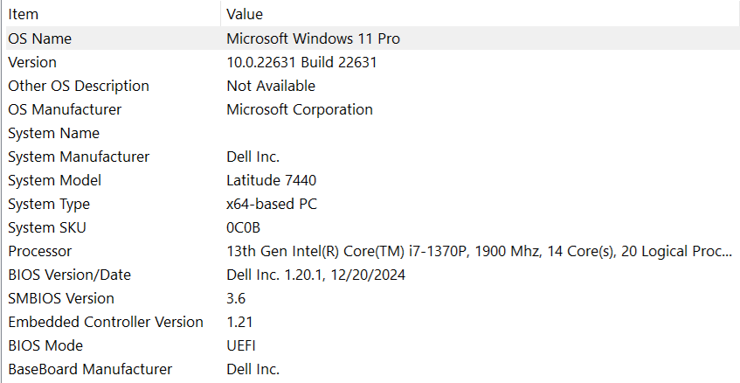Click the Latitude 7440 value
This screenshot has width=740, height=383.
pos(271,180)
